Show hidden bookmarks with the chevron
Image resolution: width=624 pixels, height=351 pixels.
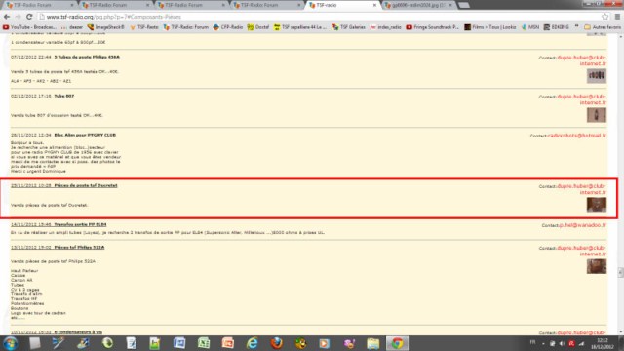(x=576, y=27)
